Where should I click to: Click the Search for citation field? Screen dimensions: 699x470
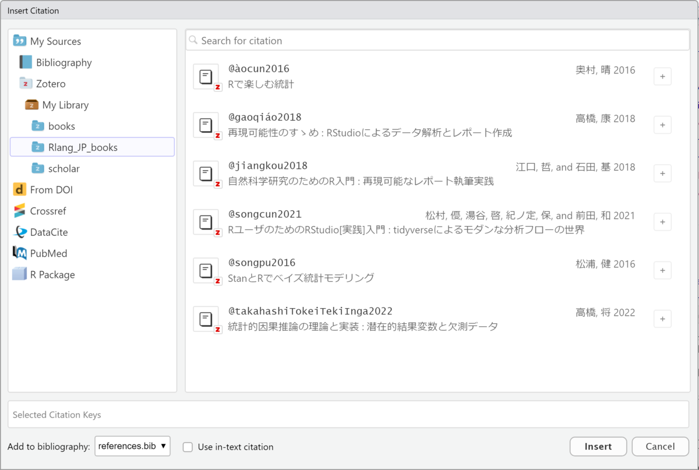[408, 40]
